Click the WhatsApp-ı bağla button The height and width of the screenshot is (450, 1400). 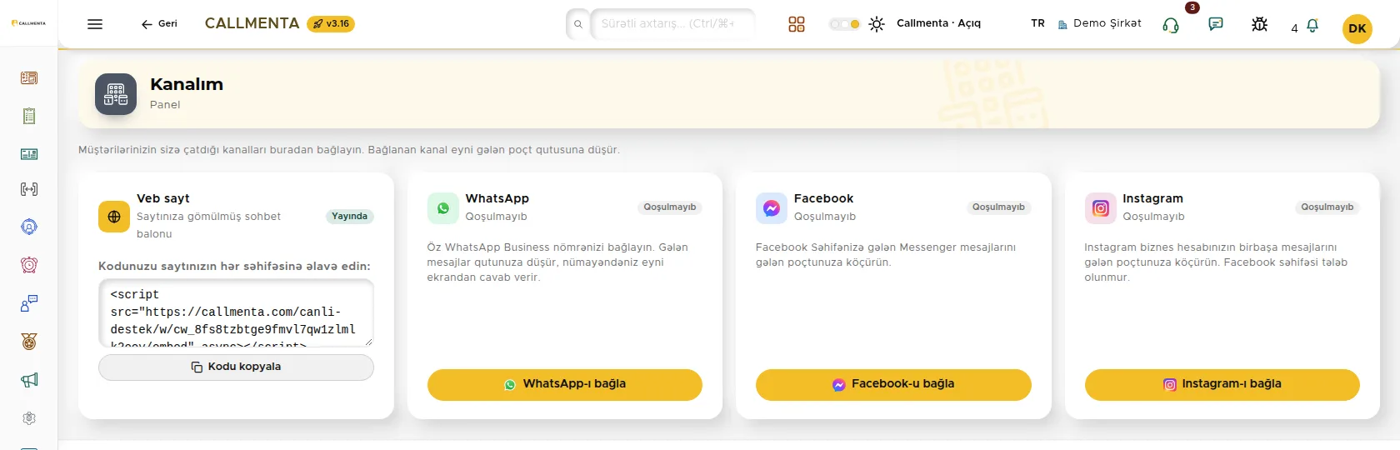(x=565, y=385)
